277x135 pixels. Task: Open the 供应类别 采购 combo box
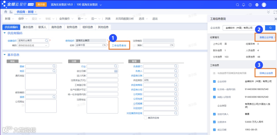(x=161, y=80)
